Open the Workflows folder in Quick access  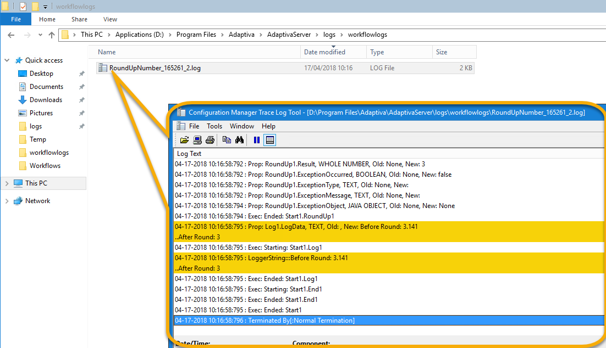(45, 166)
